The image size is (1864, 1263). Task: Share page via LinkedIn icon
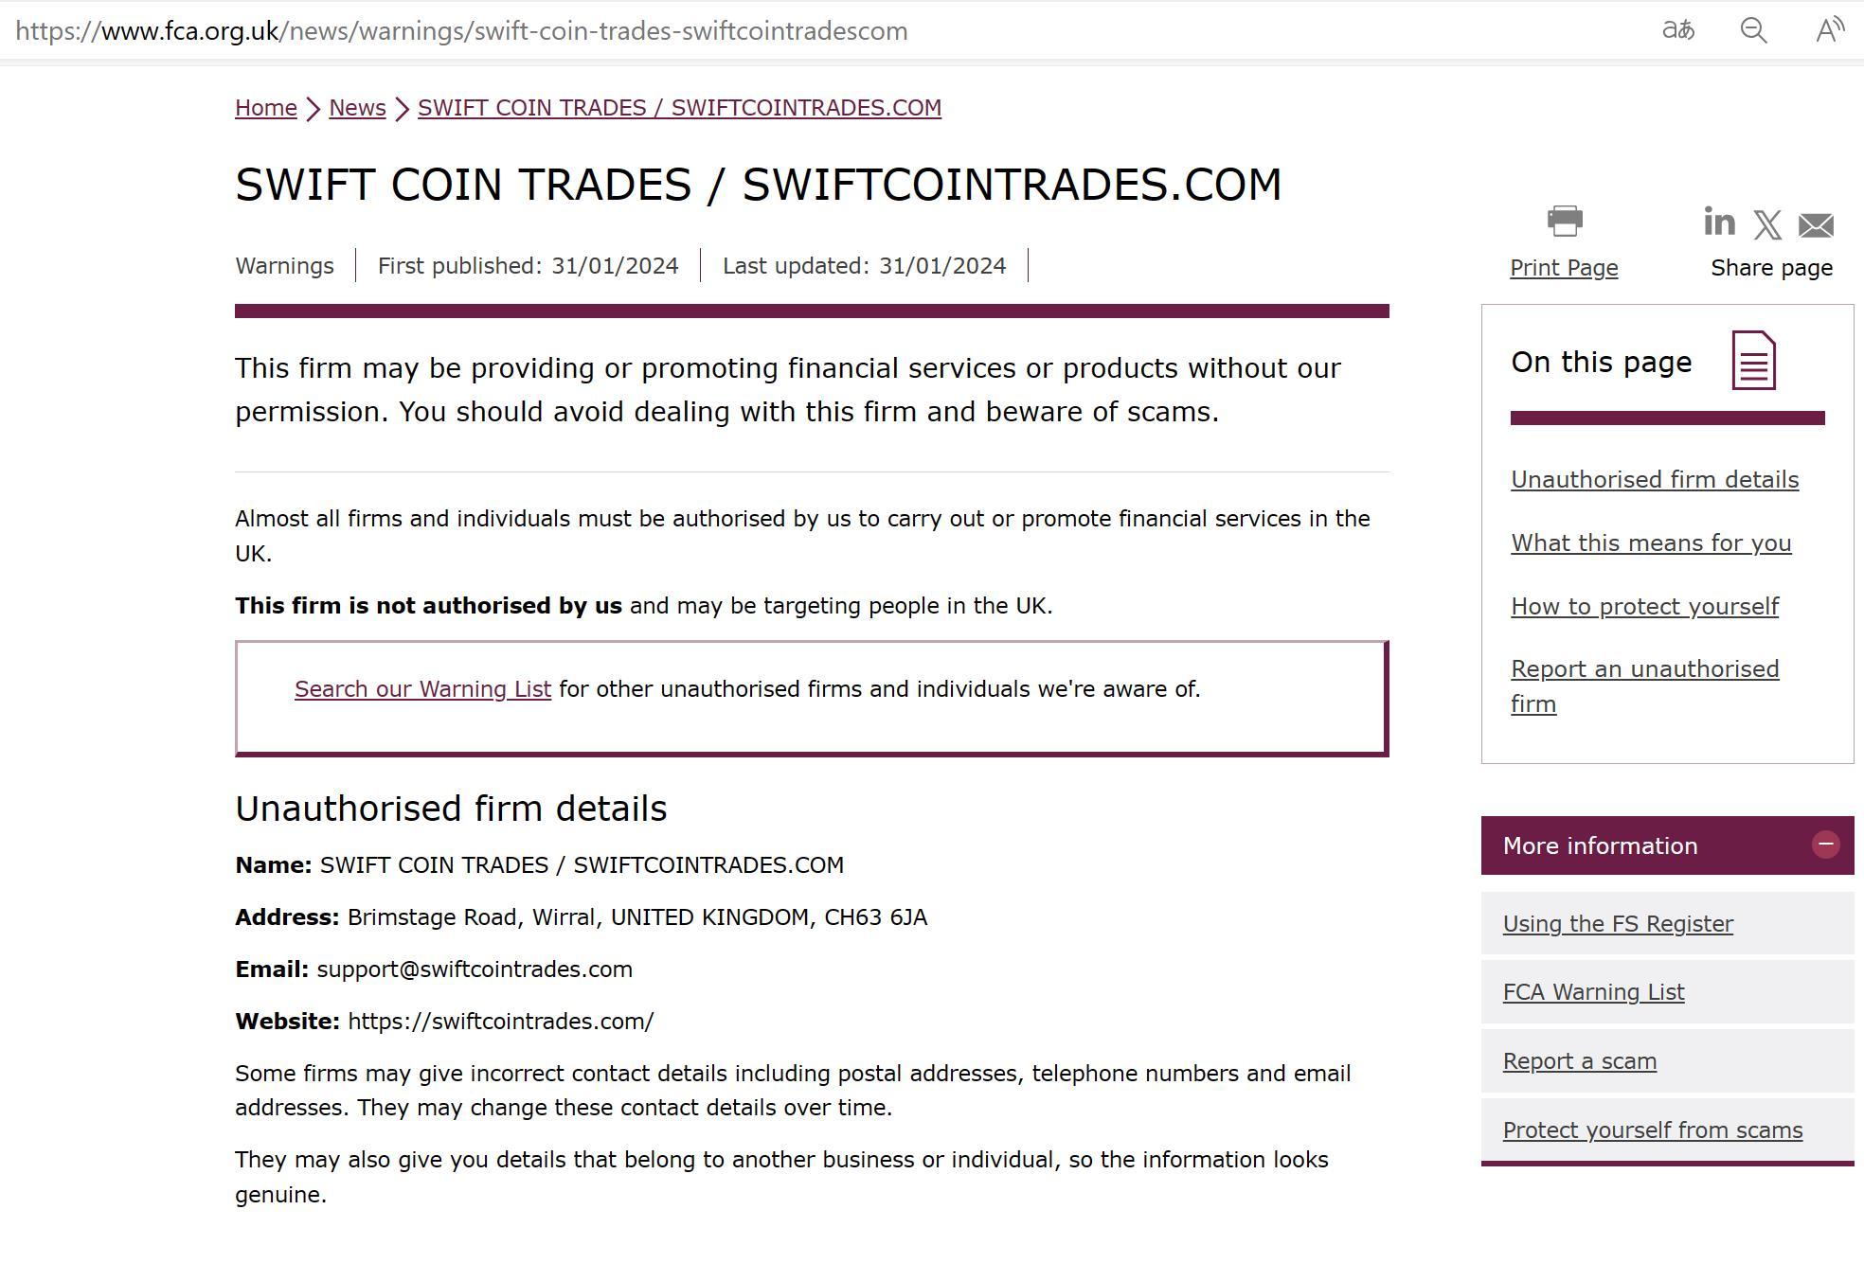(1719, 222)
